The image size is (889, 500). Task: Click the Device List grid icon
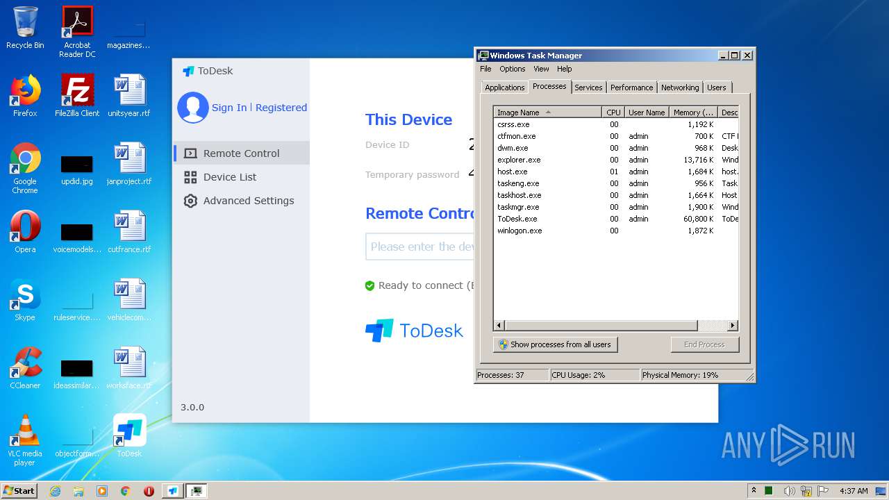coord(190,177)
